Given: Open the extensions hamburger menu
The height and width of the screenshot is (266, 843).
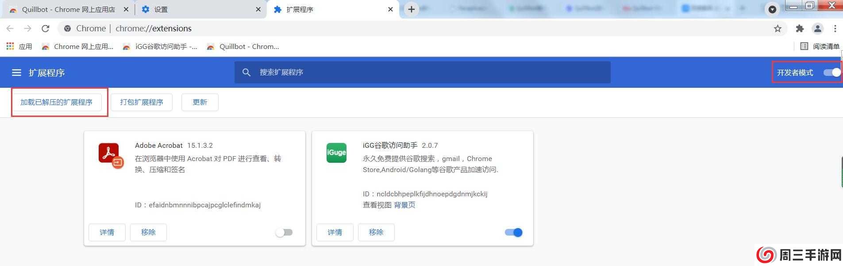Looking at the screenshot, I should [16, 73].
